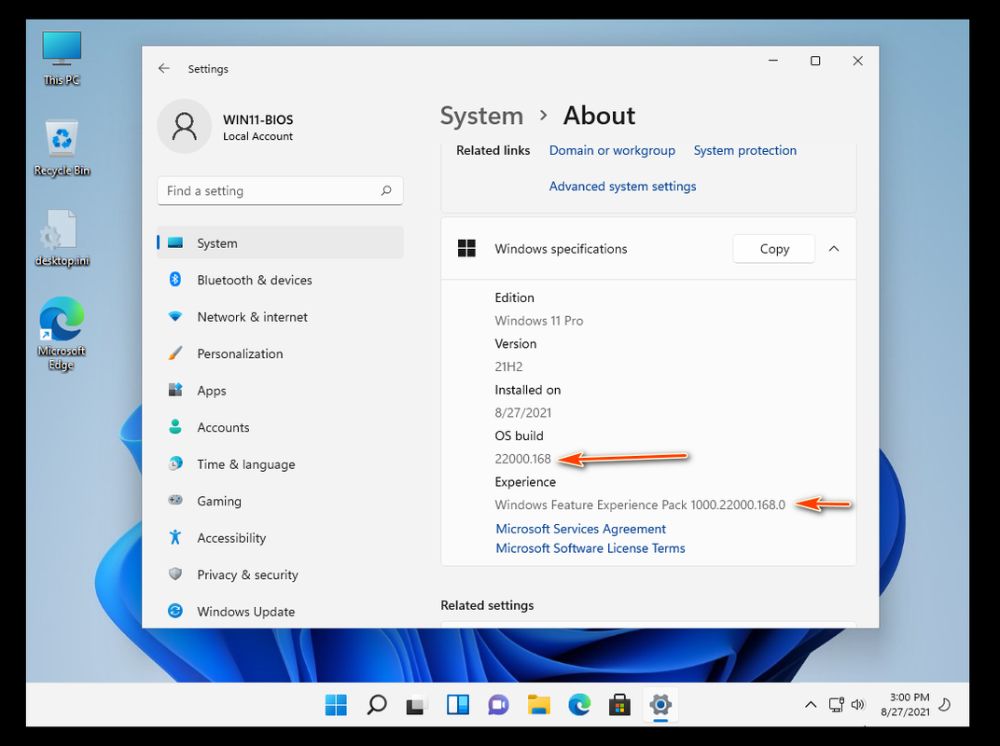1000x746 pixels.
Task: Click the taskbar clock showing 3:00 PM
Action: pos(905,705)
